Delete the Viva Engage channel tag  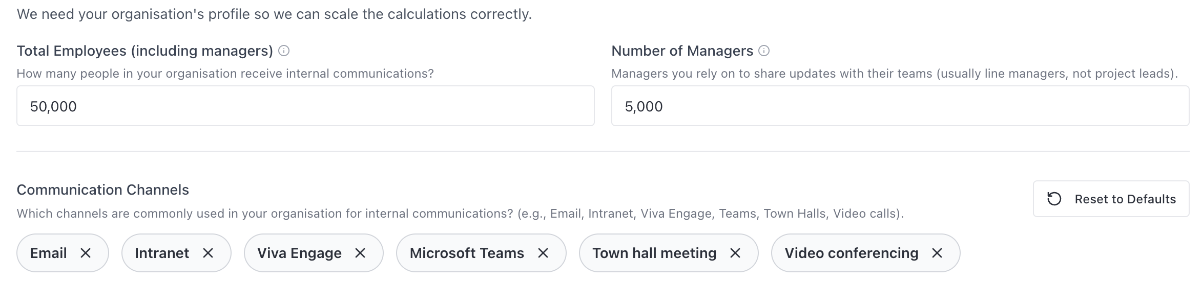pyautogui.click(x=361, y=253)
